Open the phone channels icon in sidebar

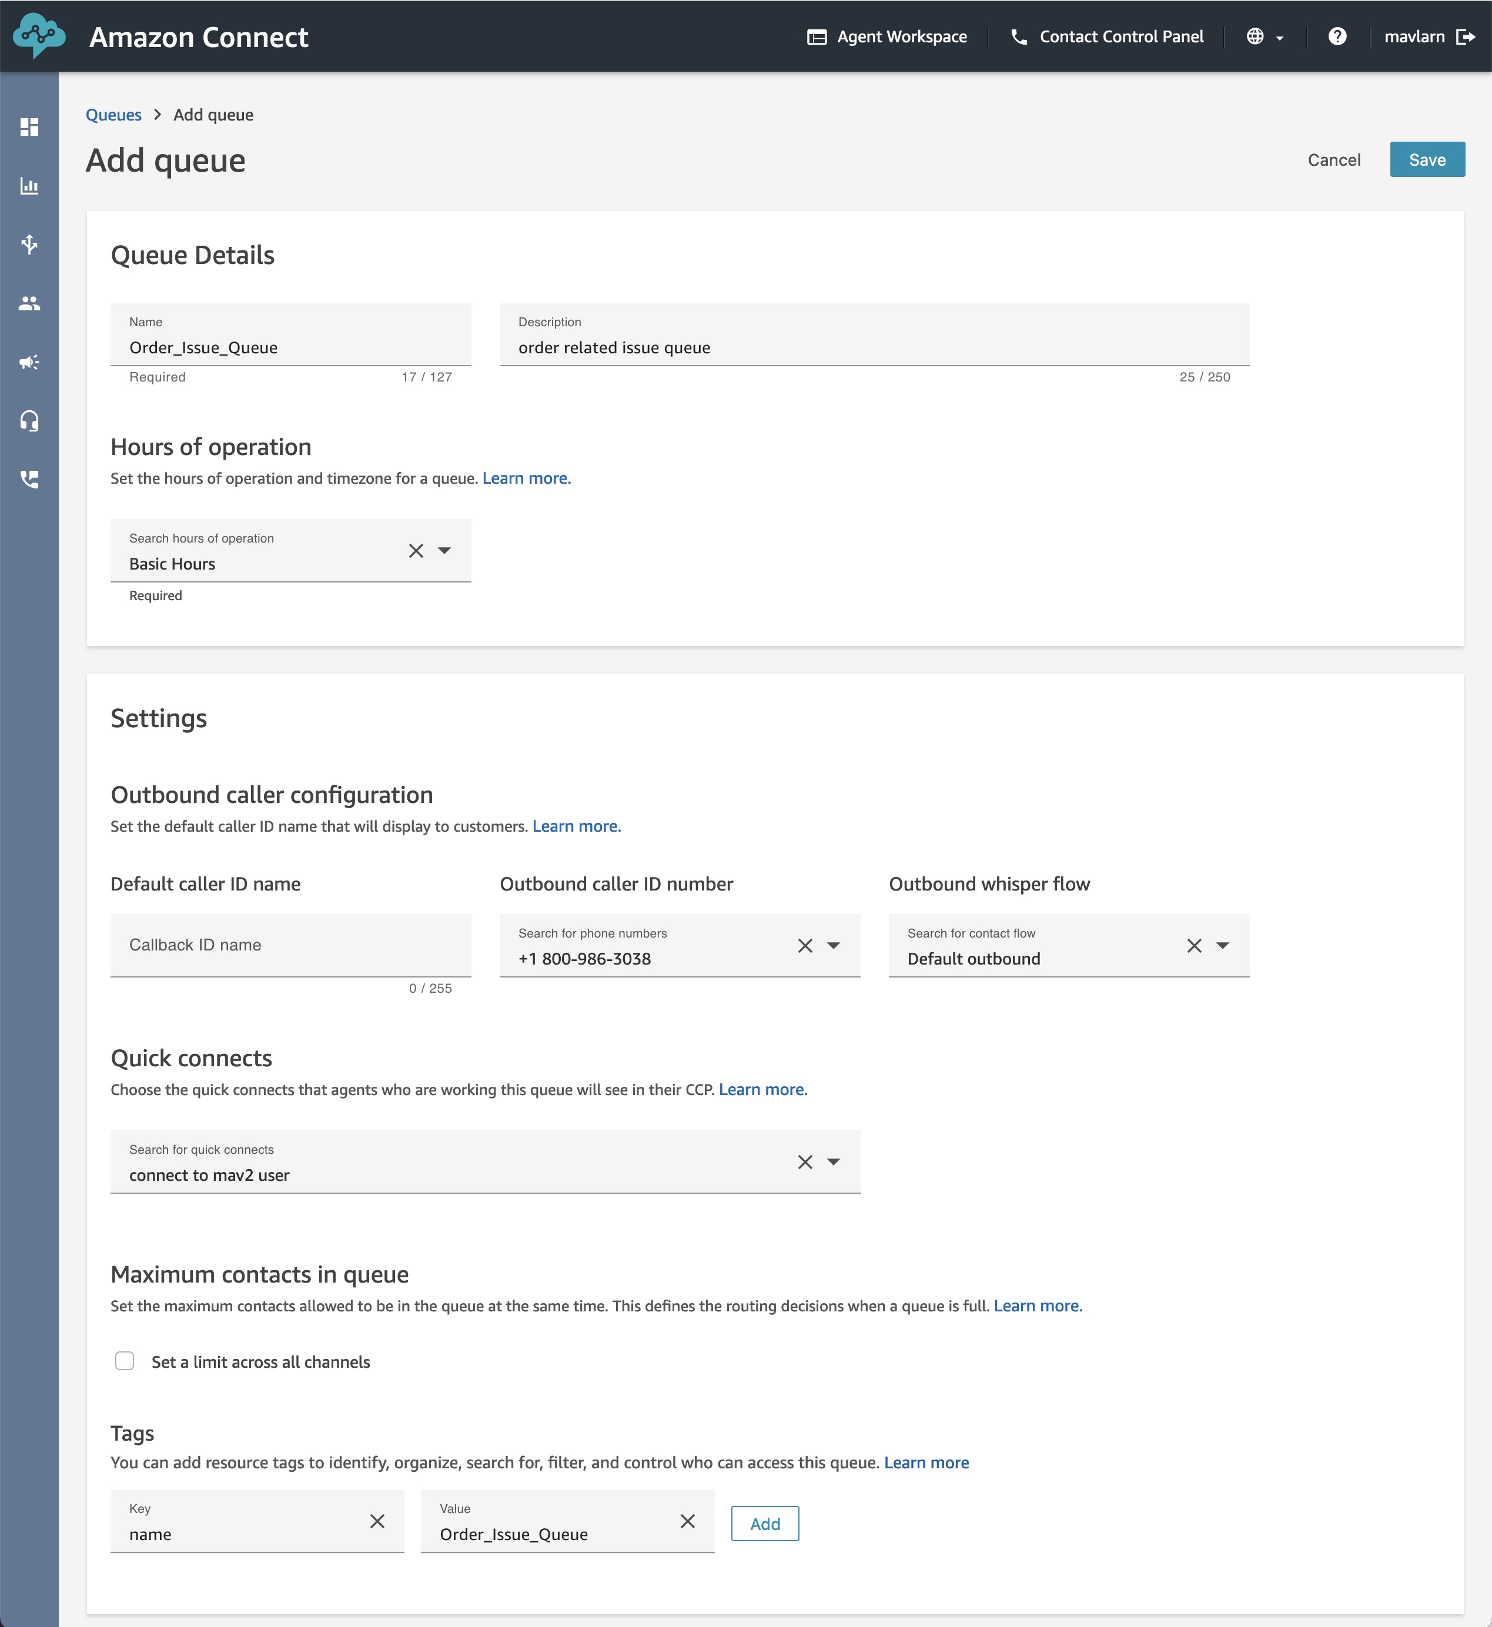[x=29, y=480]
